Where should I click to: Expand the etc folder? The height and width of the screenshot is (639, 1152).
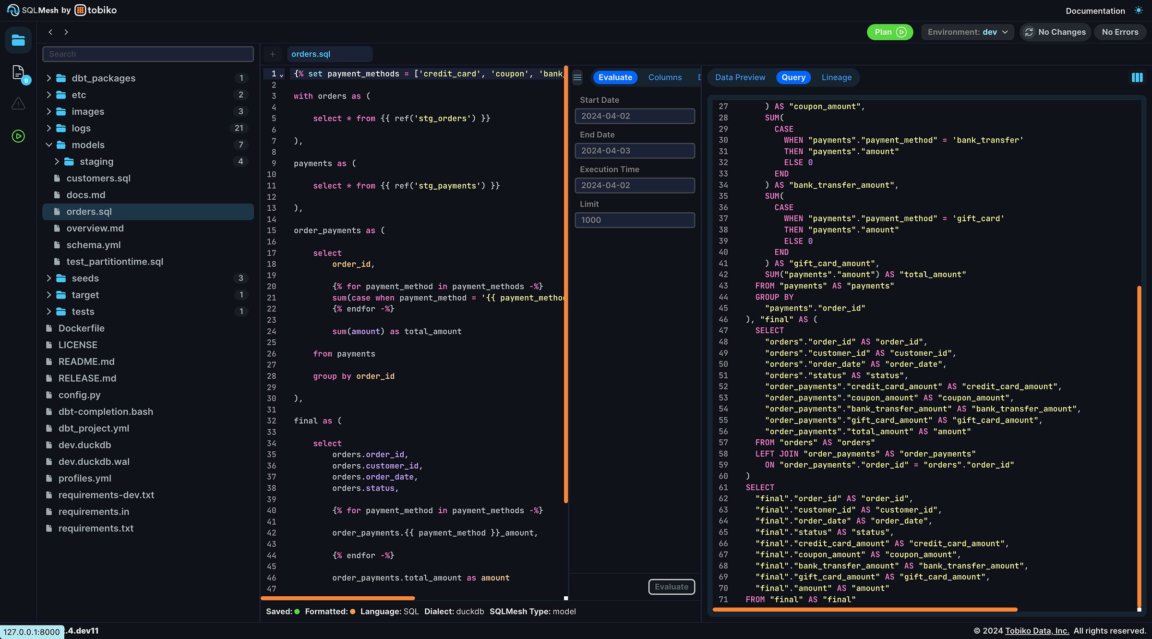[x=48, y=95]
